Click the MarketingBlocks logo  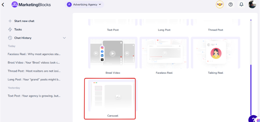pyautogui.click(x=31, y=4)
